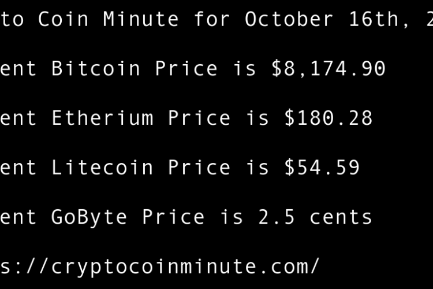
Task: Click the word Price in the Bitcoin line
Action: (186, 69)
